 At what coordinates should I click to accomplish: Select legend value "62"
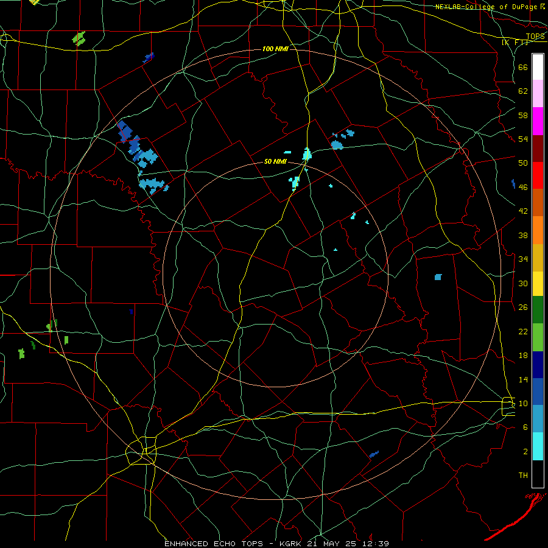pos(523,91)
